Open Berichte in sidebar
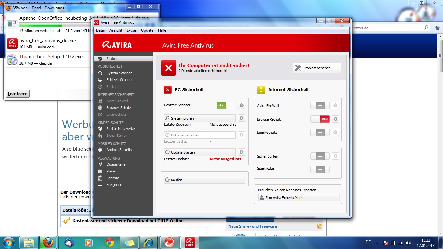 (113, 178)
